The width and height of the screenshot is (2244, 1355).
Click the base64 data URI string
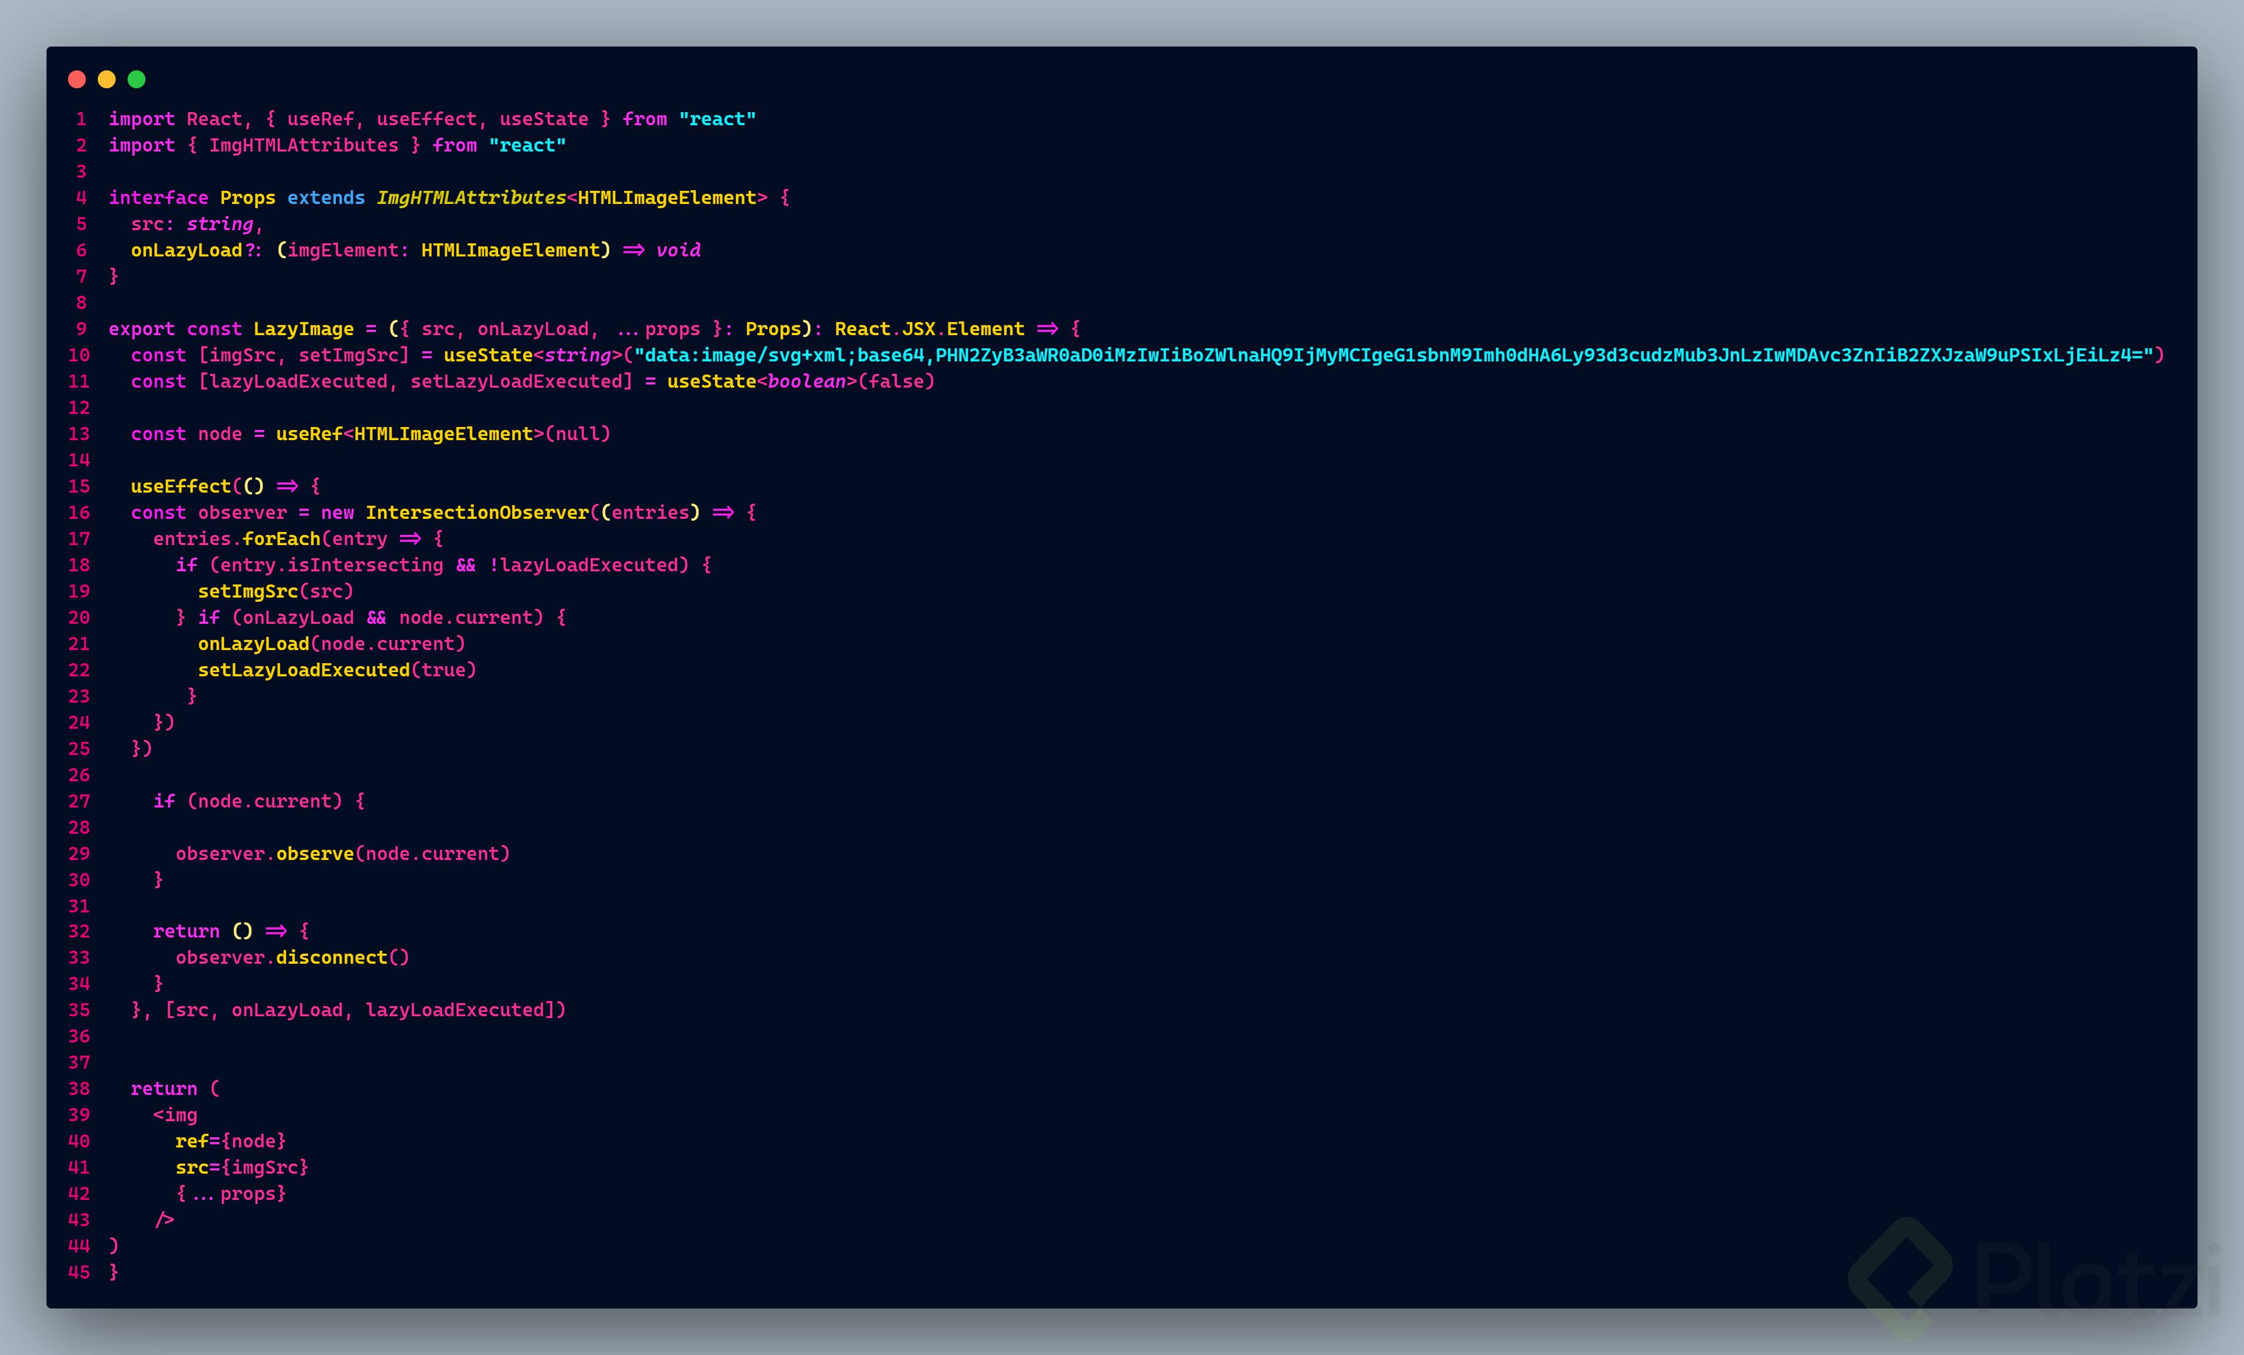coord(1393,355)
